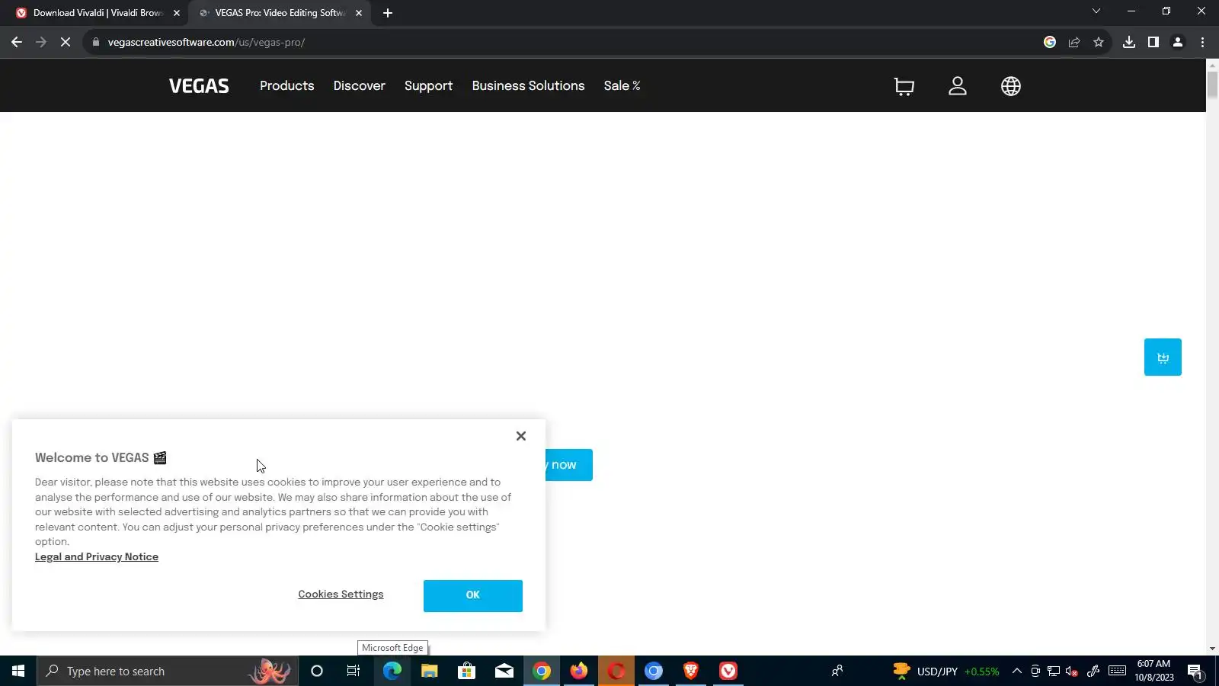
Task: Toggle browser side panel
Action: click(x=1153, y=42)
